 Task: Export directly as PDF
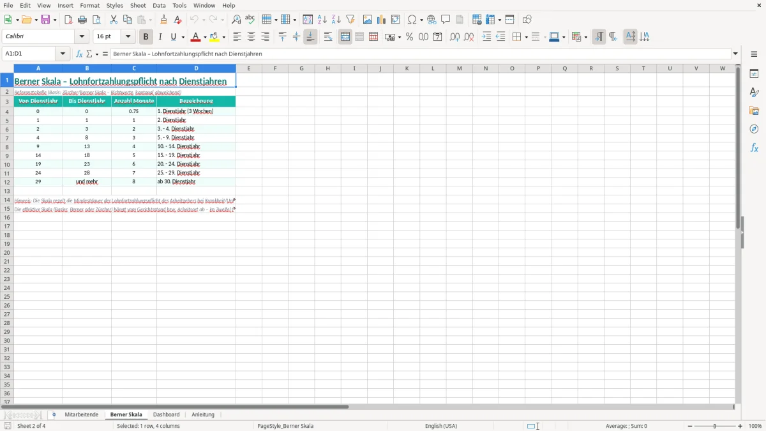point(68,20)
